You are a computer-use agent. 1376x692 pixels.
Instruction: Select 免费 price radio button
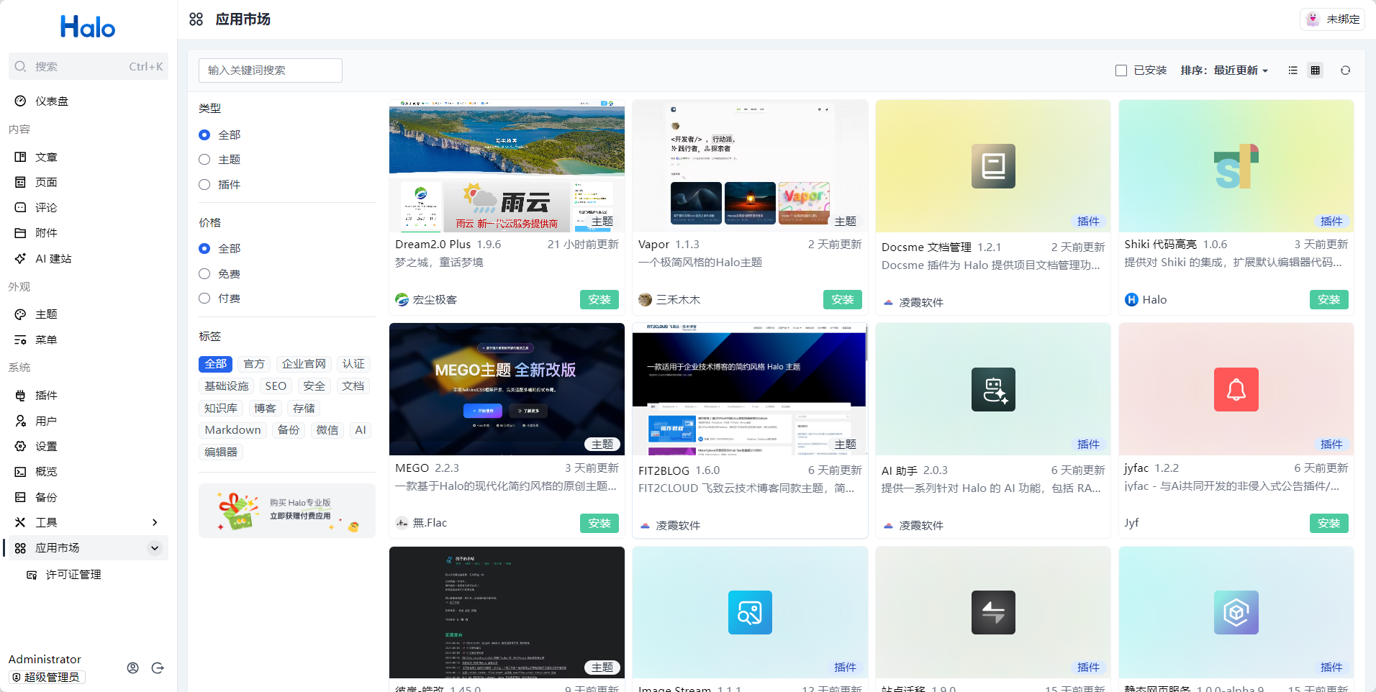tap(204, 274)
